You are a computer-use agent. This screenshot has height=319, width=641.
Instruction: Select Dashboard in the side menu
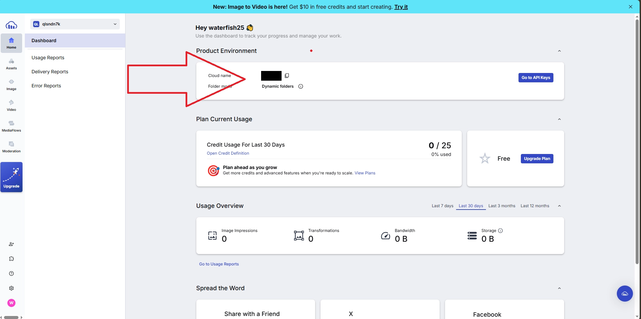coord(75,41)
